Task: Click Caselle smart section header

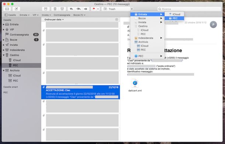Action: [x=11, y=87]
